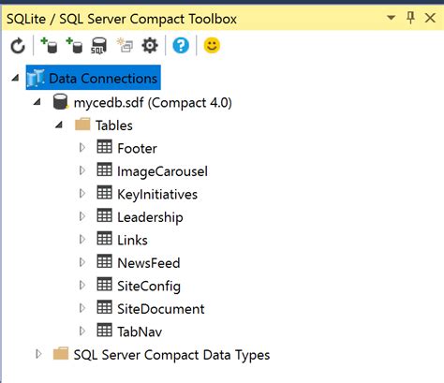Select the Footer table row
The width and height of the screenshot is (444, 383).
click(x=137, y=148)
